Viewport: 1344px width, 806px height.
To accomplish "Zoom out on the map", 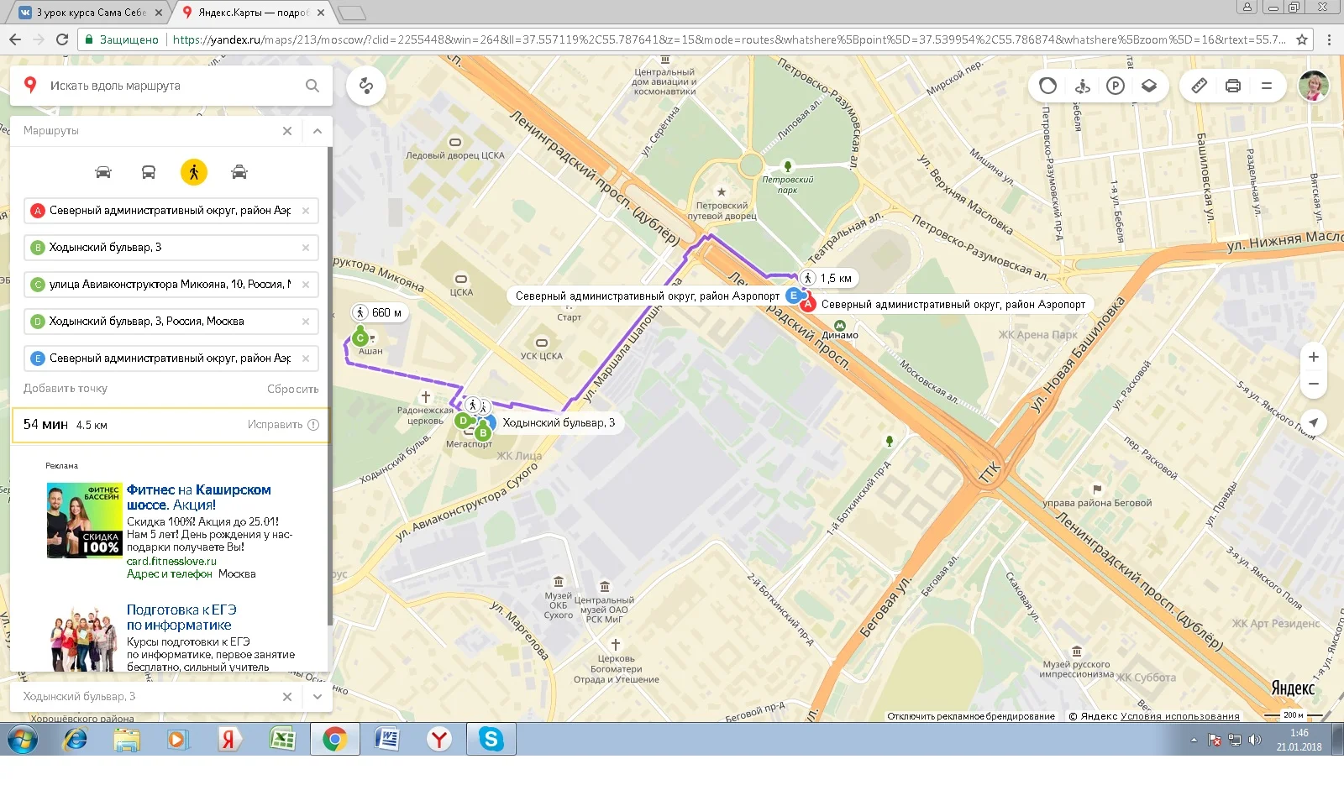I will 1314,385.
